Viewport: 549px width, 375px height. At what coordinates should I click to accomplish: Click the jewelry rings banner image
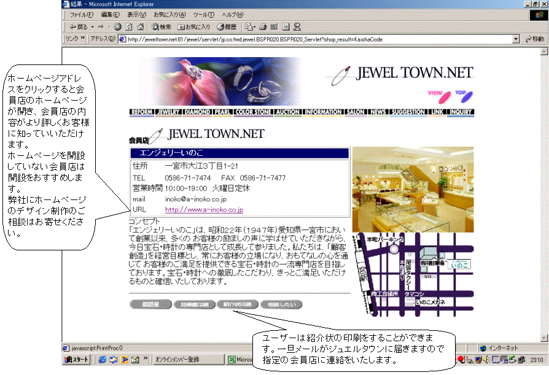pyautogui.click(x=220, y=81)
